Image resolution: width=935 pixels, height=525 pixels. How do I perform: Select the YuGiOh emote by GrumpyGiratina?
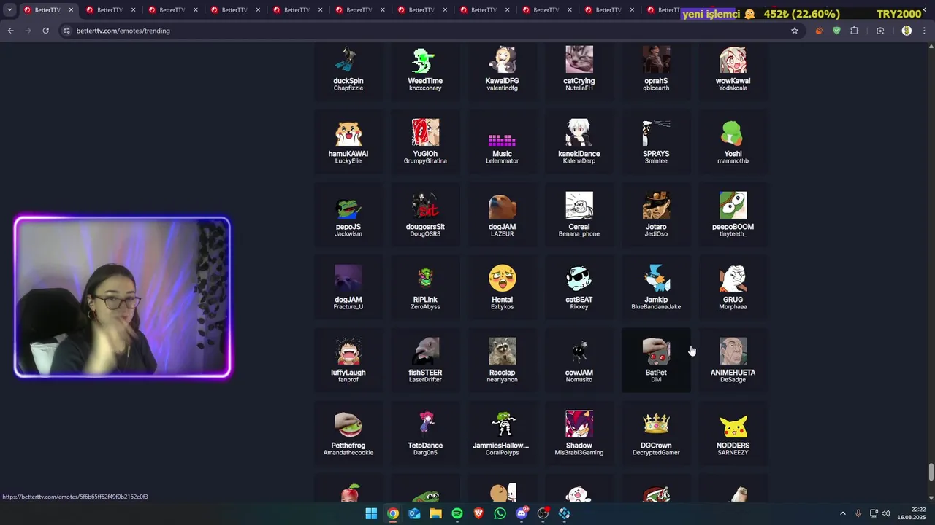click(x=425, y=142)
